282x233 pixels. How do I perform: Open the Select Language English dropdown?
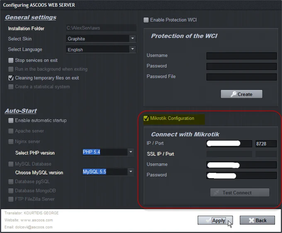pos(101,49)
